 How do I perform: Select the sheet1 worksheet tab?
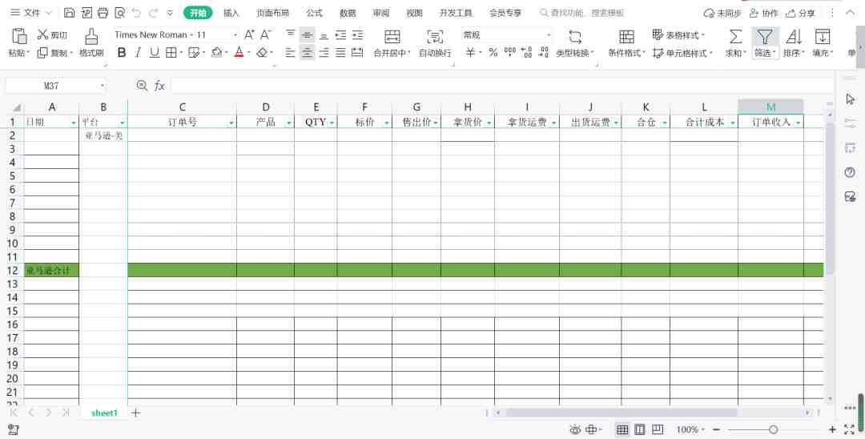[104, 413]
